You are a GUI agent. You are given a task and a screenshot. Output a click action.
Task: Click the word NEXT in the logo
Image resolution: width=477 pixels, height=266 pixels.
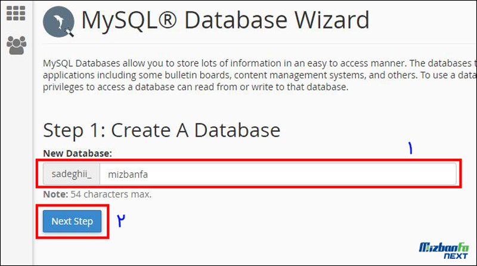tap(456, 256)
